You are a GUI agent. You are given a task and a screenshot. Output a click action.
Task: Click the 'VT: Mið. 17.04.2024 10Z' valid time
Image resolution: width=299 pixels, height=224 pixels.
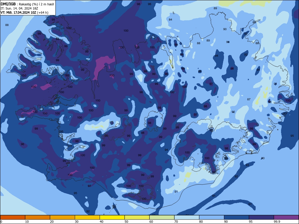point(19,13)
